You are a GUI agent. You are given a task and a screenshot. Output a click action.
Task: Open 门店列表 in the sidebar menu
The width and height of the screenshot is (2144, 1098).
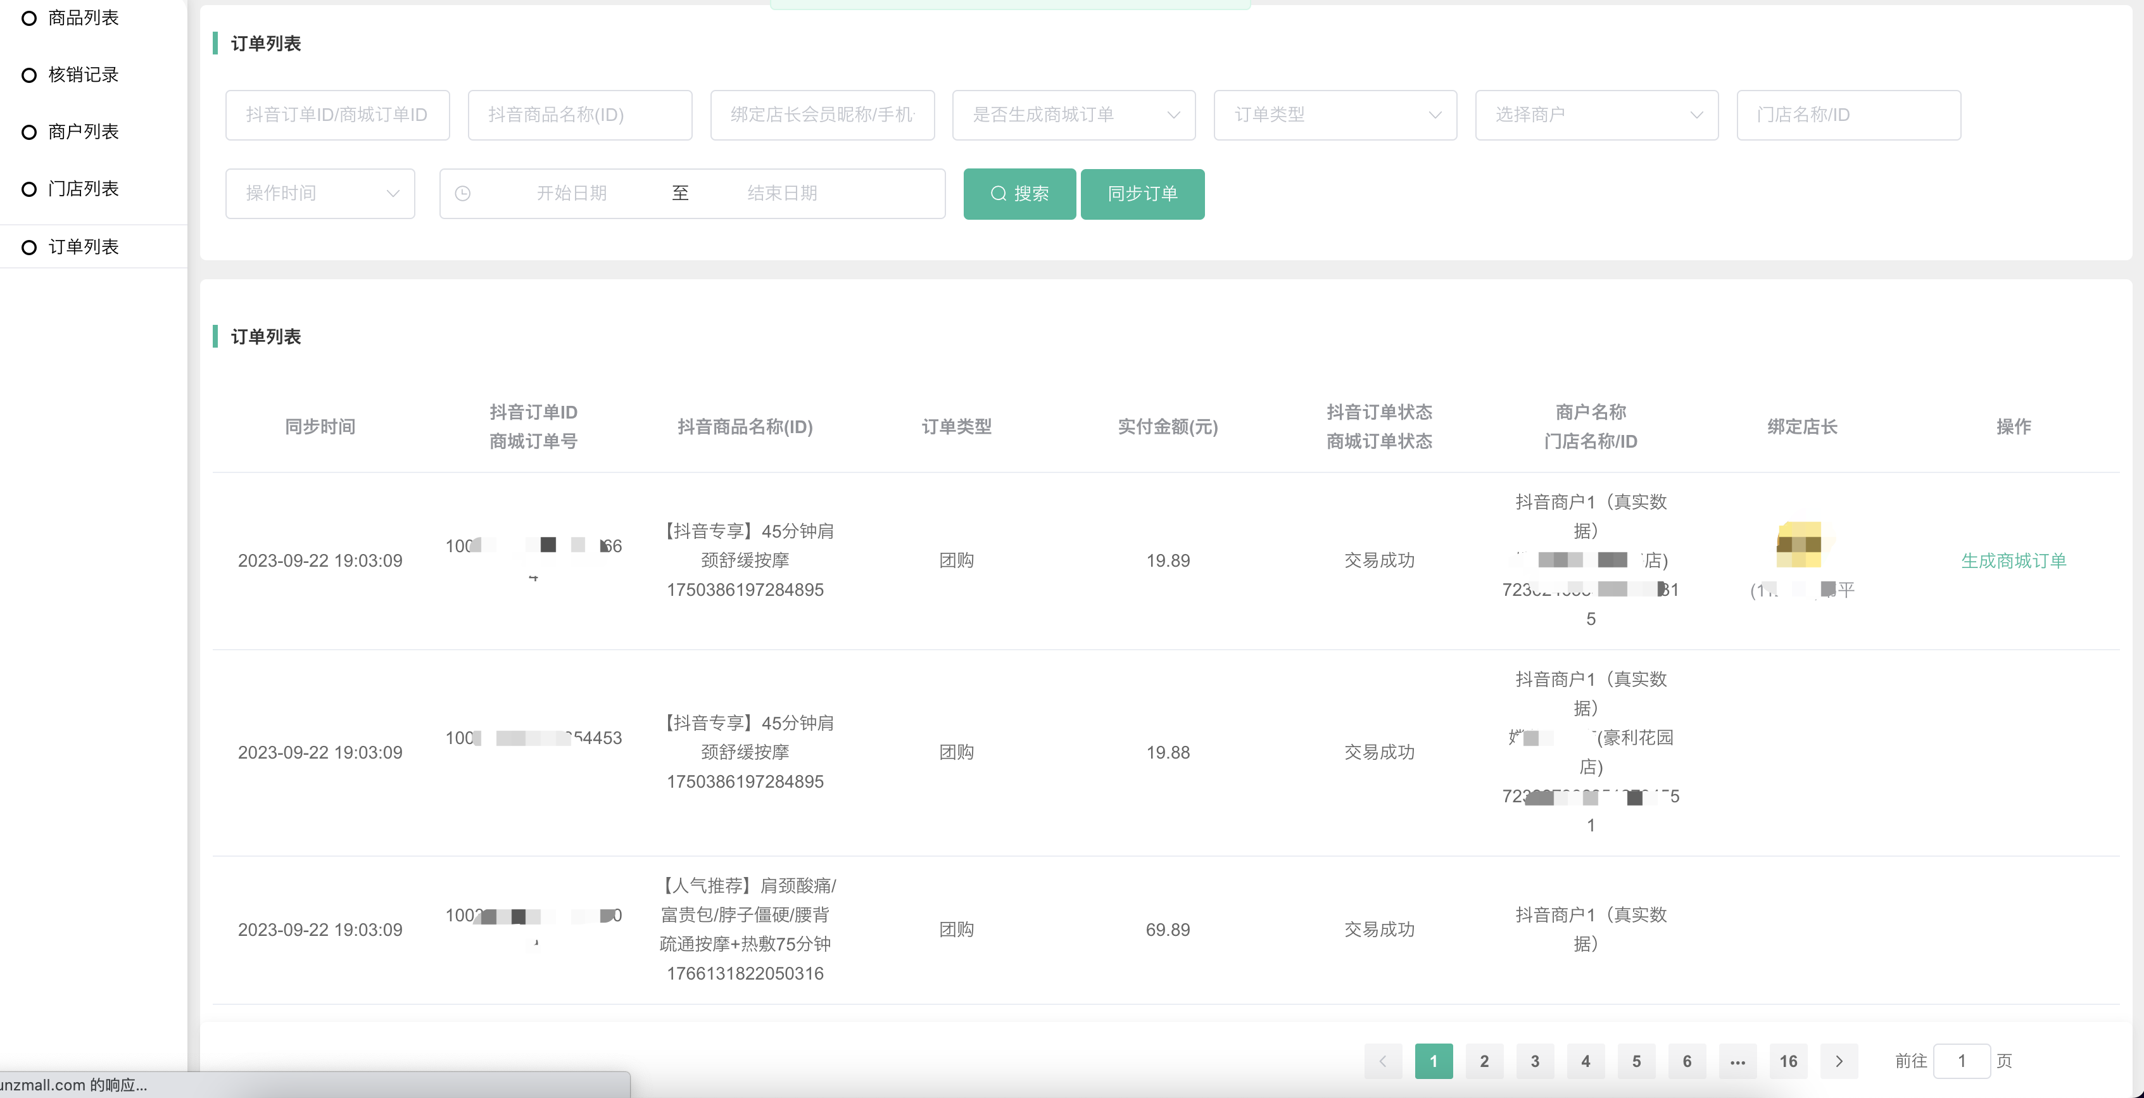[x=83, y=190]
